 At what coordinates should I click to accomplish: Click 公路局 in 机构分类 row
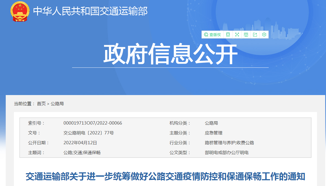tap(211, 123)
